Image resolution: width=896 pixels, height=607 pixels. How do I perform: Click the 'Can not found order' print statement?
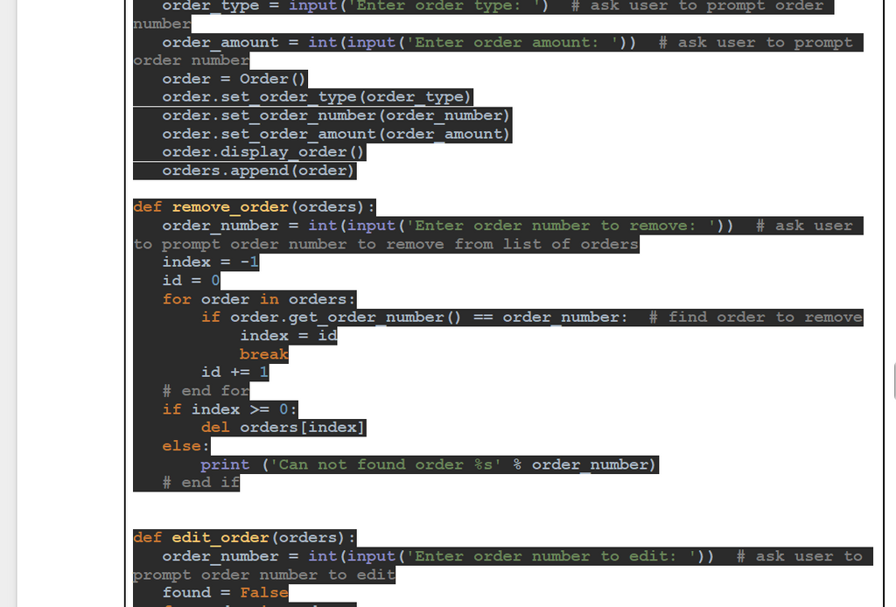click(429, 464)
